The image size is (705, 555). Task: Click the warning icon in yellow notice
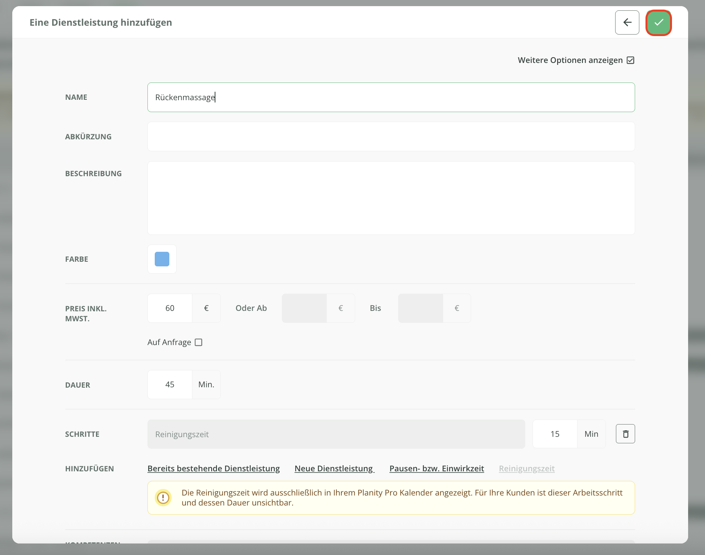point(163,498)
